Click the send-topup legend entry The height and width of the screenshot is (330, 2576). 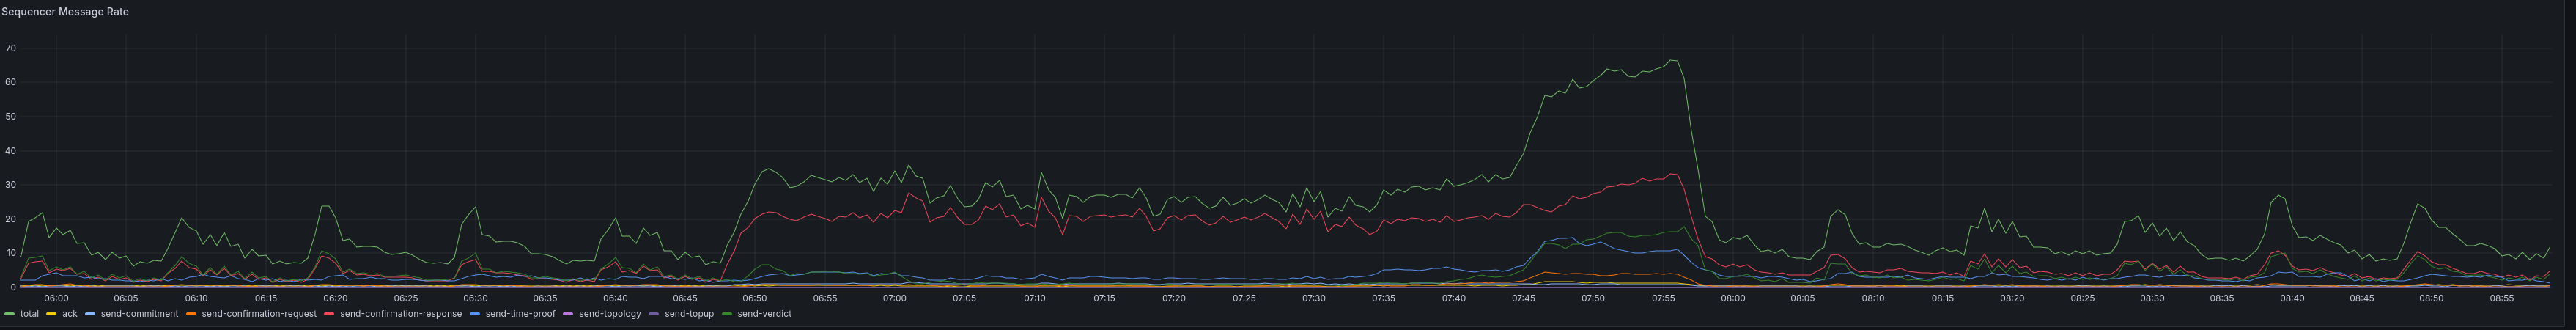click(x=689, y=314)
